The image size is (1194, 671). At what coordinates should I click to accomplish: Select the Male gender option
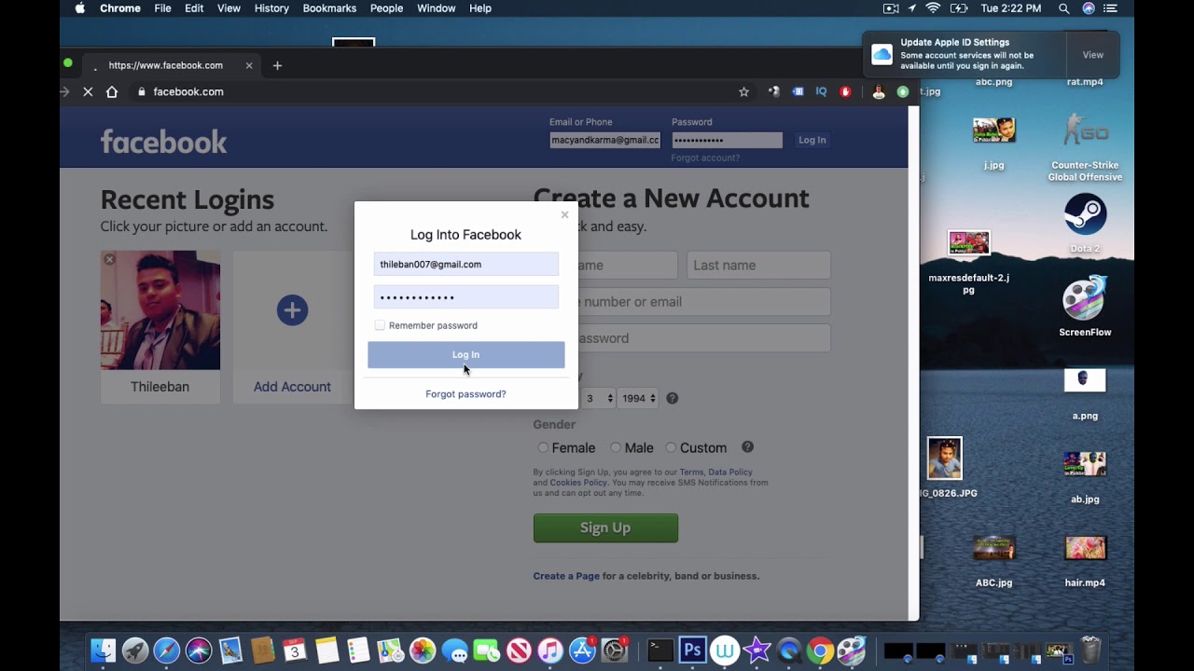point(616,448)
